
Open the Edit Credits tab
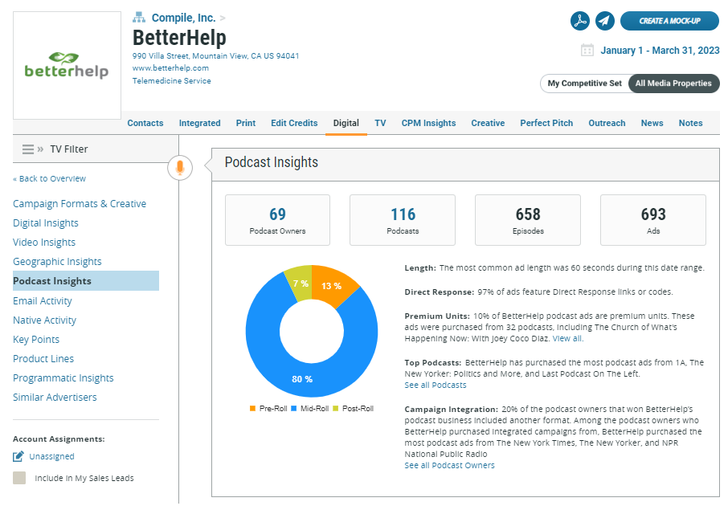click(x=294, y=123)
